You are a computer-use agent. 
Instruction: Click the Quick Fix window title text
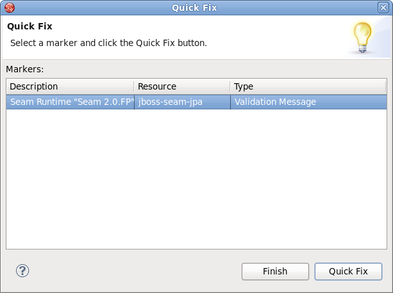click(194, 8)
